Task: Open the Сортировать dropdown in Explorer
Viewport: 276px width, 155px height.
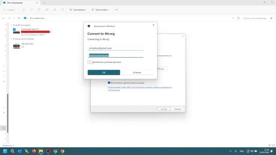Action: click(78, 10)
